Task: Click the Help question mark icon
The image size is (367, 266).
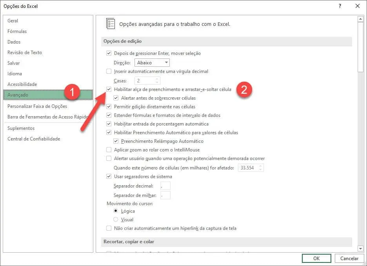Action: pos(340,6)
